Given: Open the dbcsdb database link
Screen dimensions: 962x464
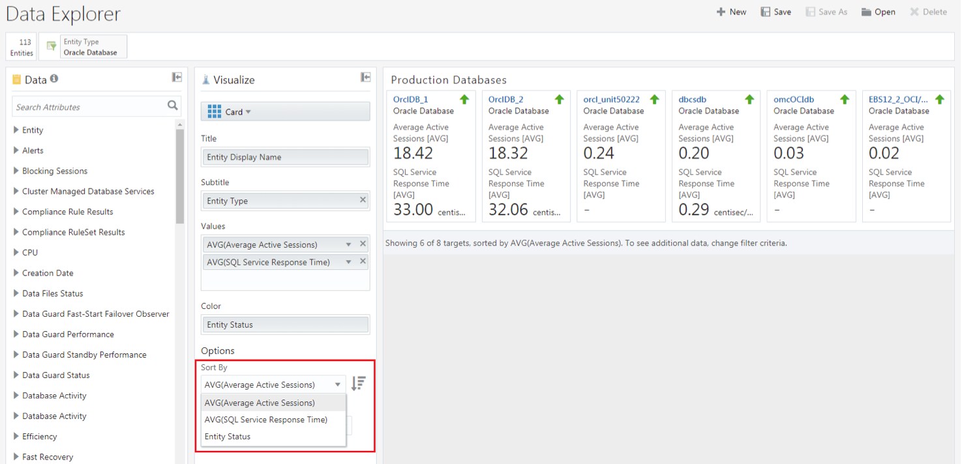Looking at the screenshot, I should click(x=692, y=100).
